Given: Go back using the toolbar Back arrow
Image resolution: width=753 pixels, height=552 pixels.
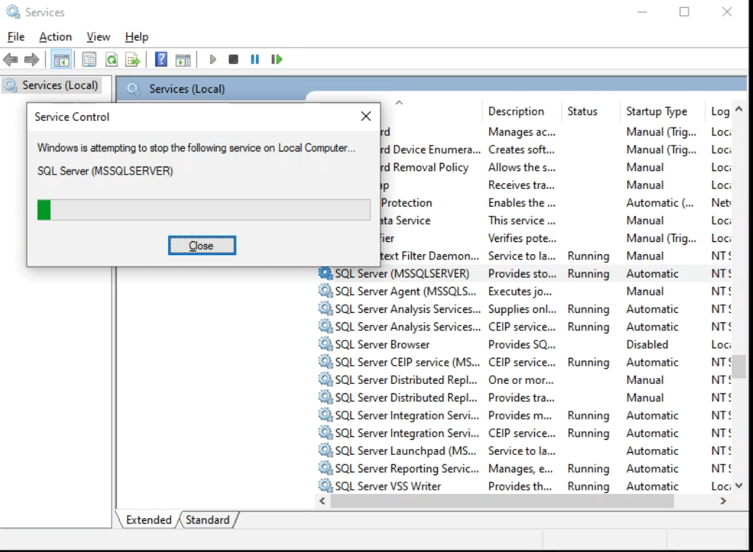Looking at the screenshot, I should pyautogui.click(x=11, y=59).
